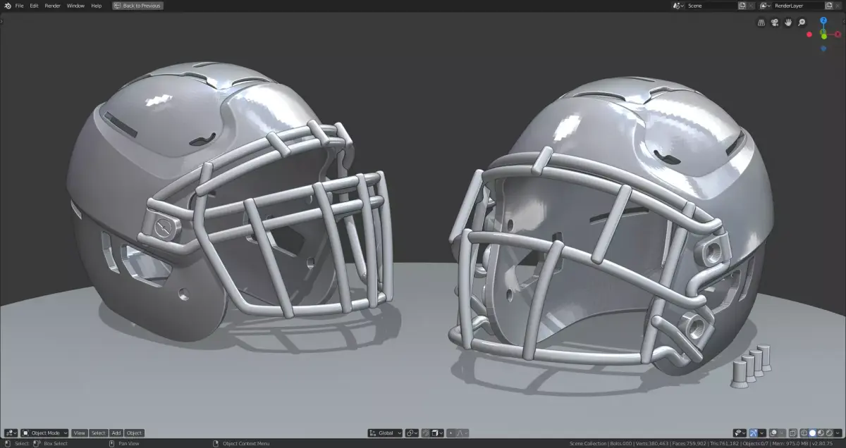This screenshot has width=846, height=448.
Task: Open the Object header menu
Action: pos(134,433)
